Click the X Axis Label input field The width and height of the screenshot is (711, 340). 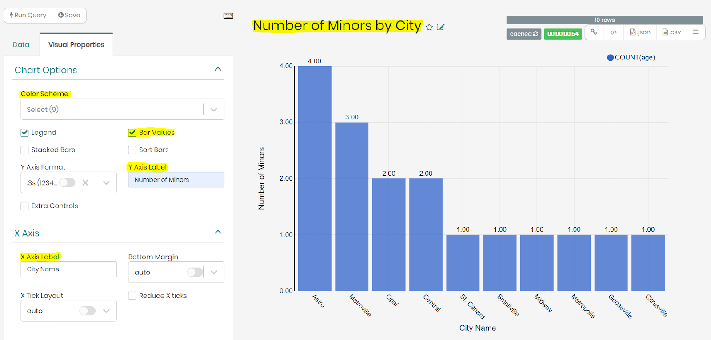68,269
